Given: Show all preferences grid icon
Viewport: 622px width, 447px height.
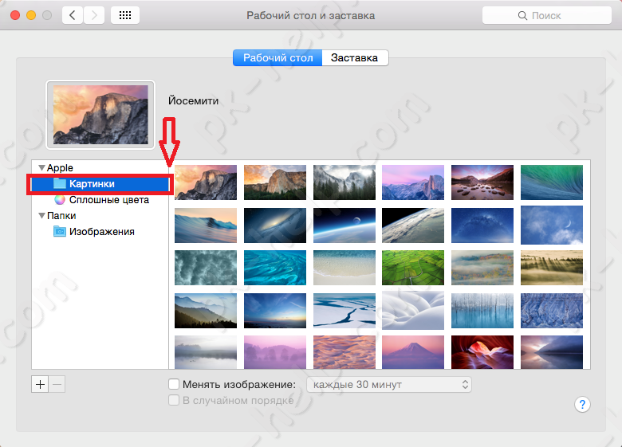Looking at the screenshot, I should pyautogui.click(x=125, y=15).
